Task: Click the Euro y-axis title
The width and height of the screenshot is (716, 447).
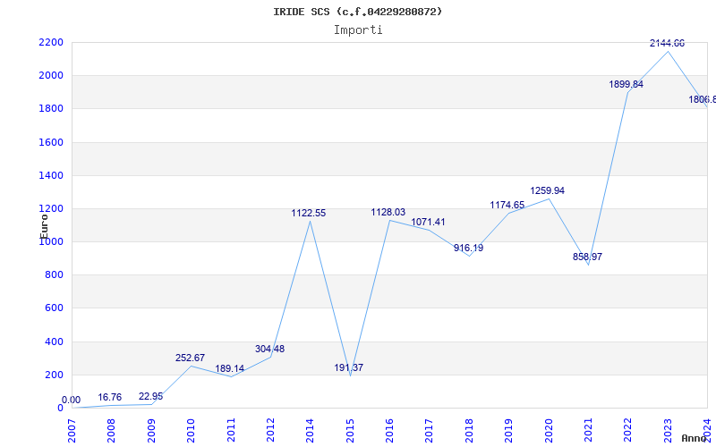Action: click(x=44, y=226)
